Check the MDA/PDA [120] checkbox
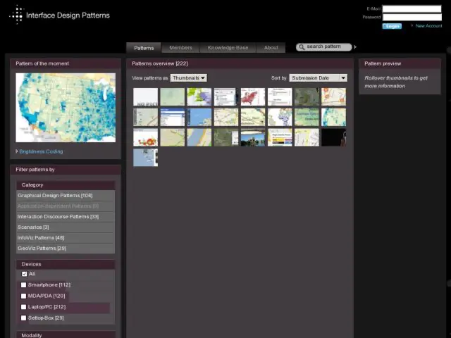The height and width of the screenshot is (338, 451). [x=23, y=296]
